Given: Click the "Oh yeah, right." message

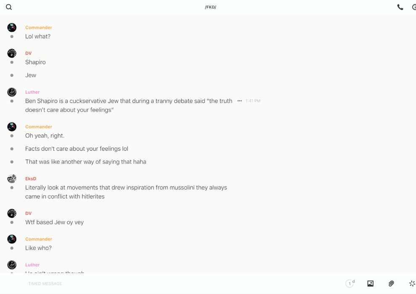Looking at the screenshot, I should pyautogui.click(x=45, y=136).
